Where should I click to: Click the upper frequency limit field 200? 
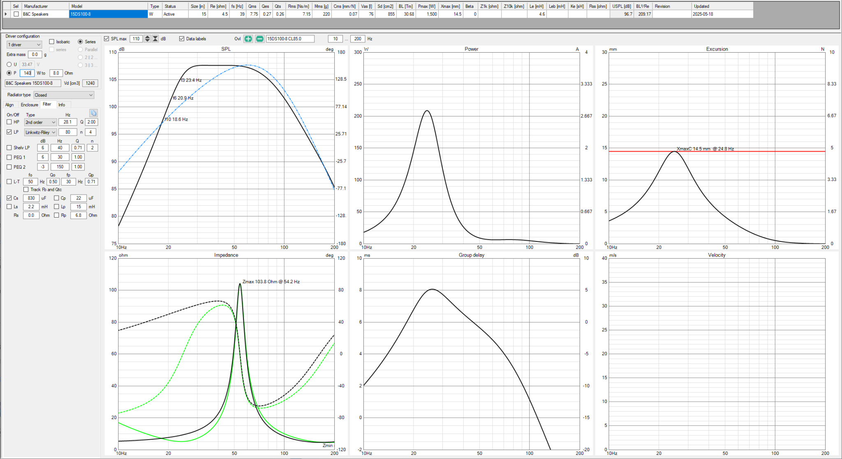[x=358, y=39]
